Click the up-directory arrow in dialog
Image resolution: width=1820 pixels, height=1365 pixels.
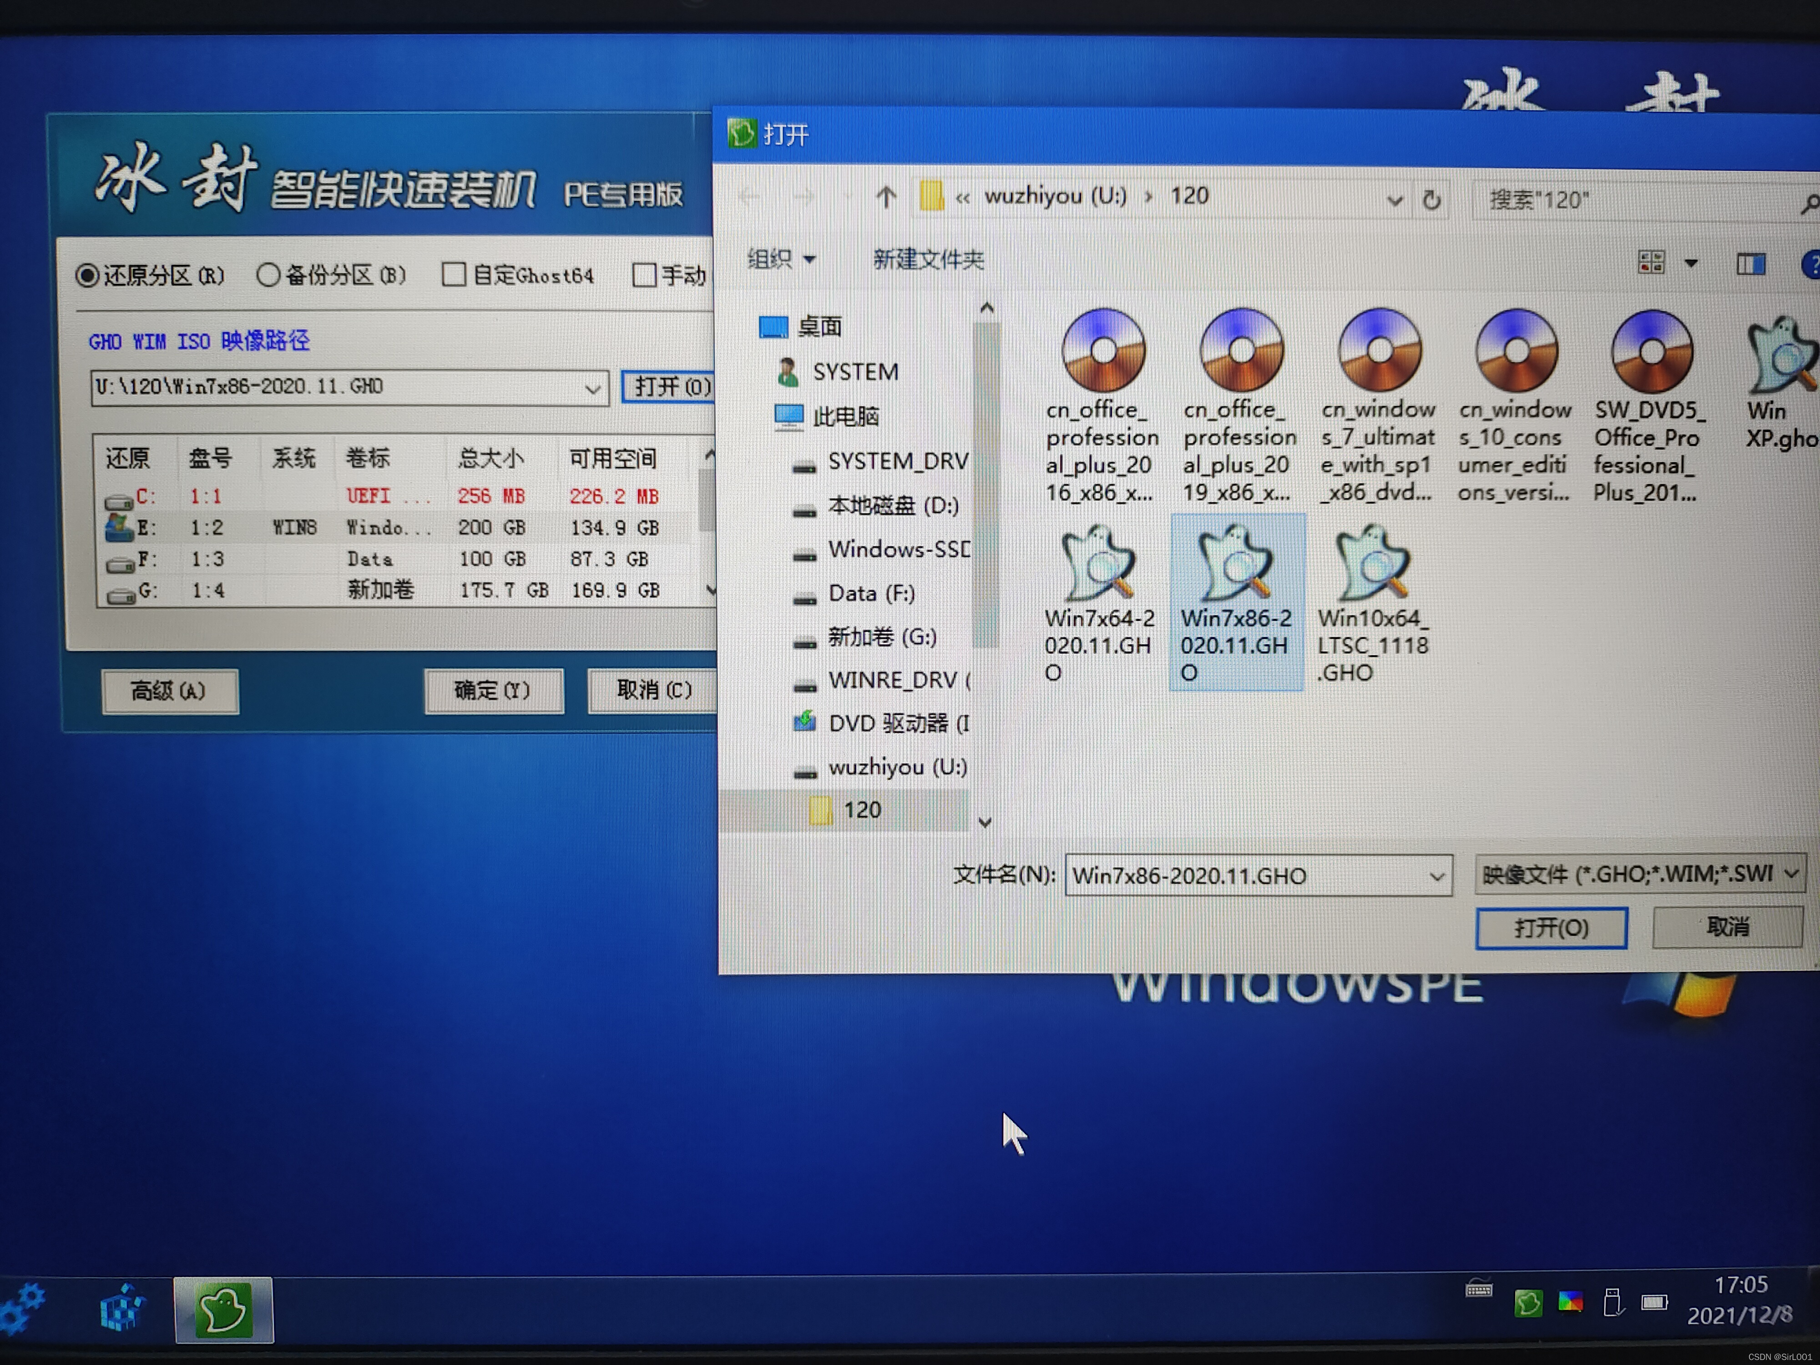[x=886, y=197]
